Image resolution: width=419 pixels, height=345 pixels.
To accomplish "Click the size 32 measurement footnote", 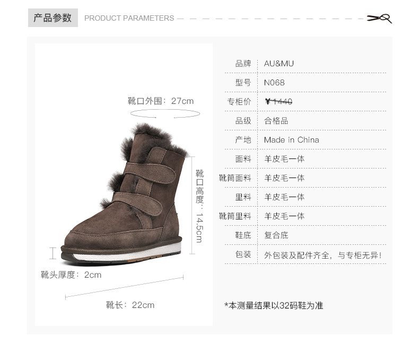I will click(x=274, y=305).
